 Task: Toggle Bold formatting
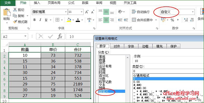34,20
